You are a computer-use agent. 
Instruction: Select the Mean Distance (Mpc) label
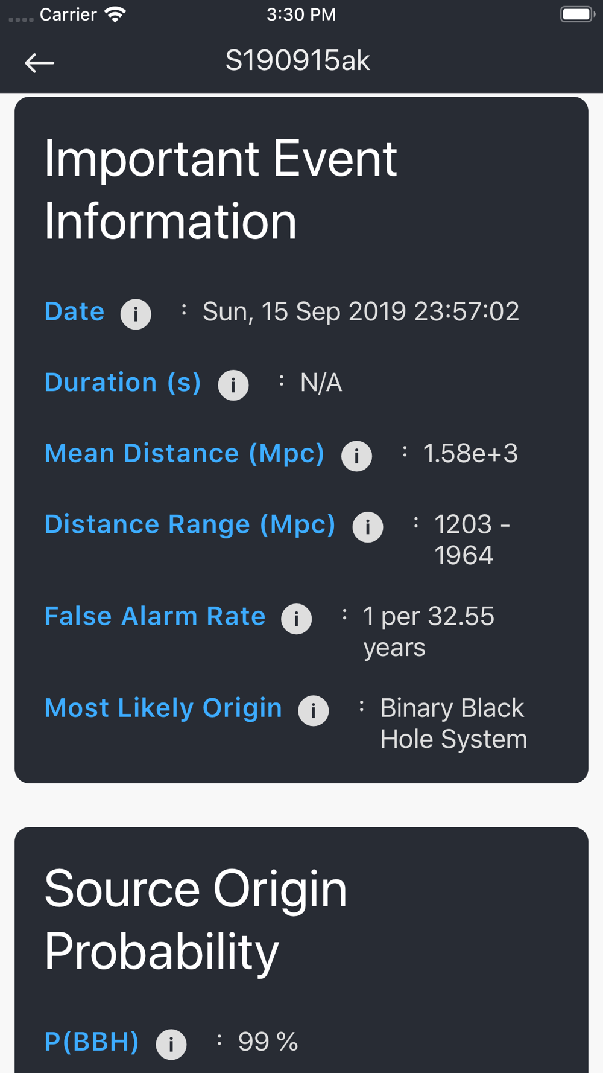click(185, 453)
